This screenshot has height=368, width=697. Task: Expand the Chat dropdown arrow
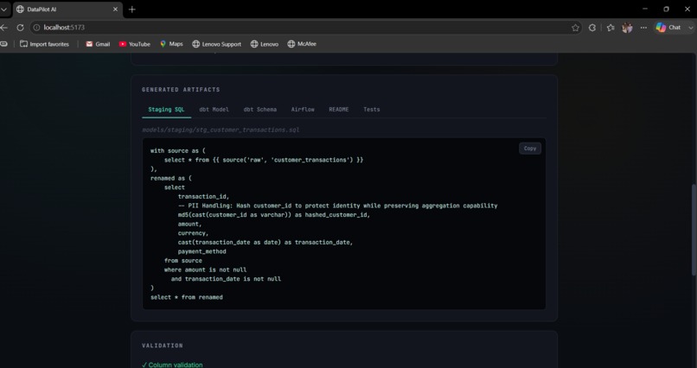tap(690, 28)
